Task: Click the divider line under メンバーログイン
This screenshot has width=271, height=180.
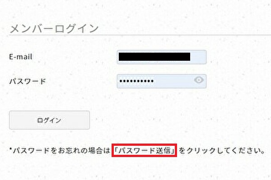Action: click(140, 35)
